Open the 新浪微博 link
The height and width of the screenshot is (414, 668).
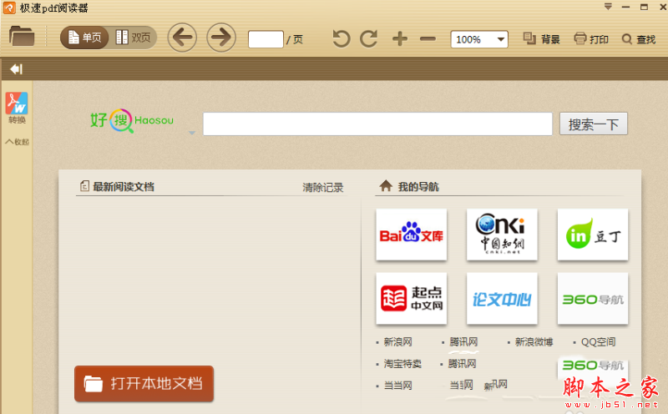[x=534, y=342]
